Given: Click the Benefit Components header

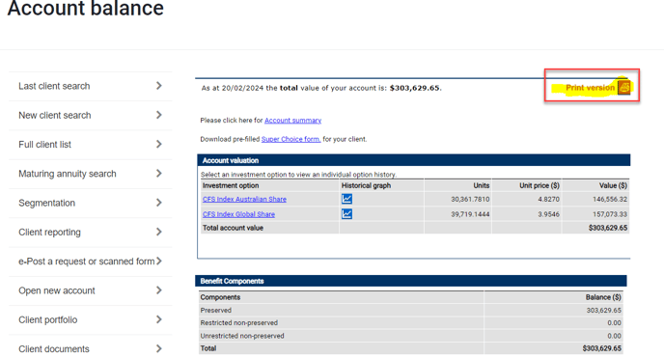Looking at the screenshot, I should point(411,281).
